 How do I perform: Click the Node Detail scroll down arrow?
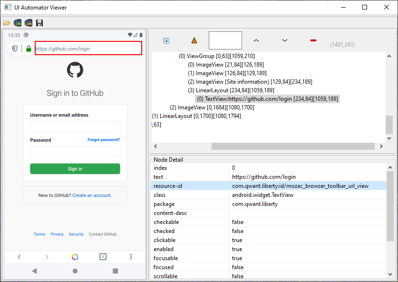pyautogui.click(x=390, y=274)
